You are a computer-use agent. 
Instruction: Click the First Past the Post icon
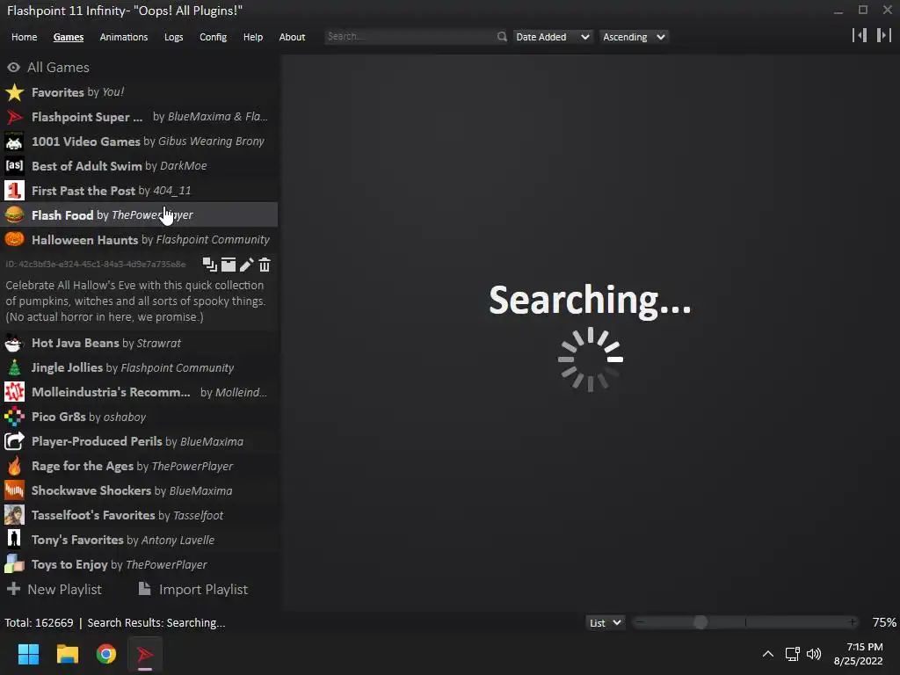tap(14, 191)
